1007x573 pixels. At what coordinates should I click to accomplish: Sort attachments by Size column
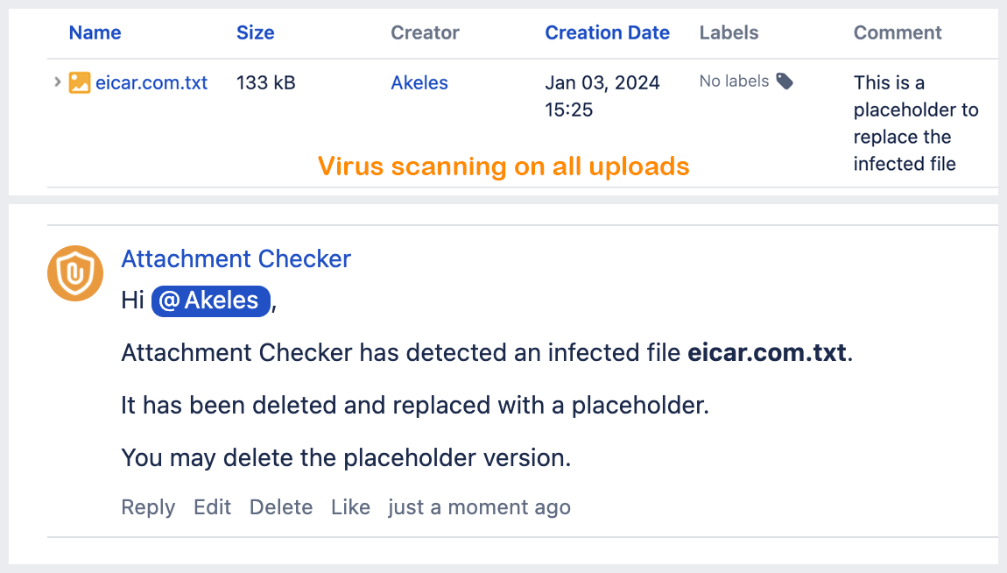[255, 33]
